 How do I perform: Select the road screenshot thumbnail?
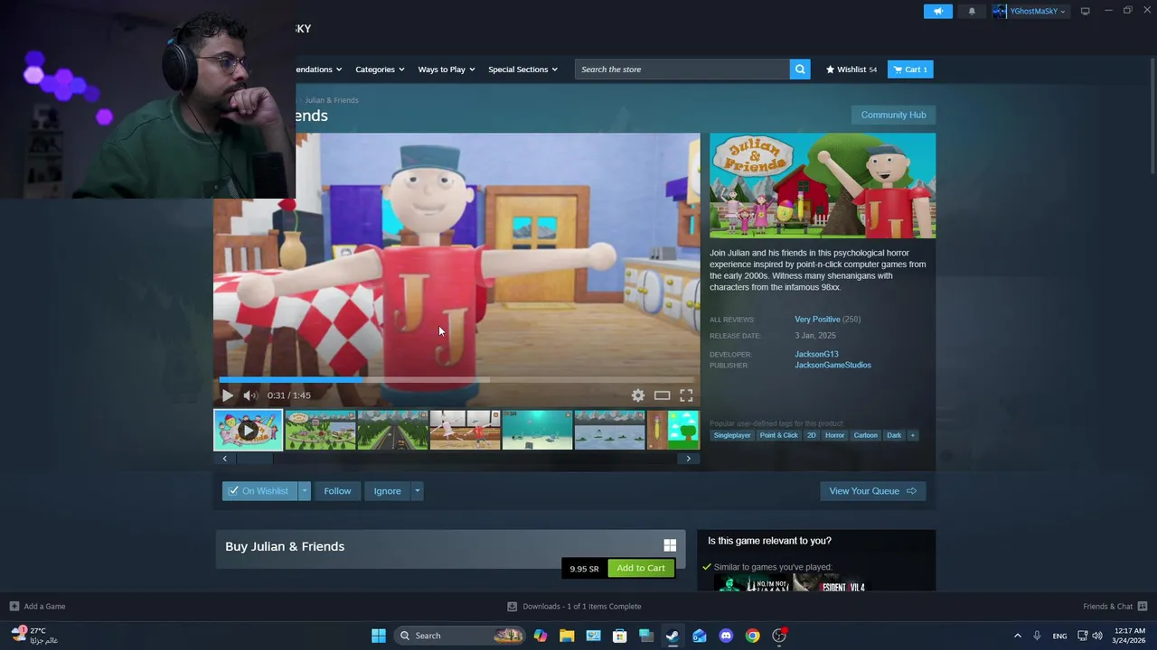(392, 430)
